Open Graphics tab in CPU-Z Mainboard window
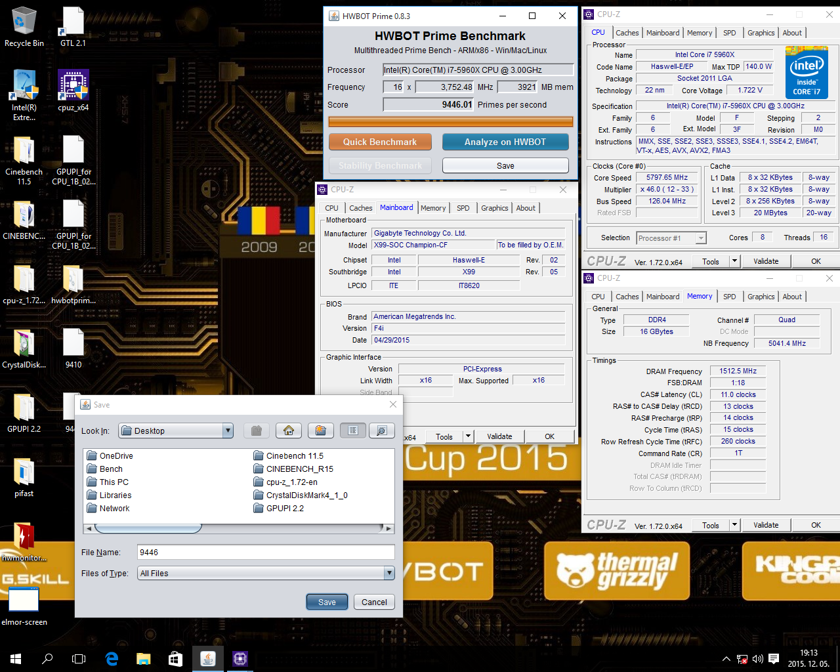840x672 pixels. [494, 208]
